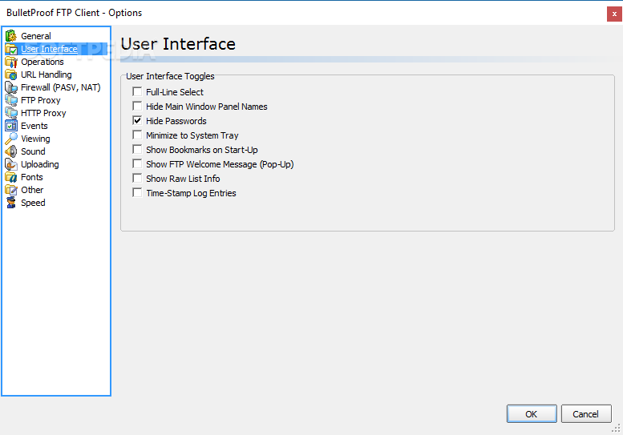
Task: Click the Viewing magnifier icon
Action: point(11,139)
